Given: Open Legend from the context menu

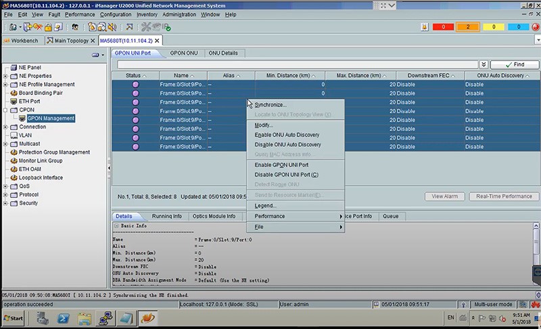Looking at the screenshot, I should [x=296, y=205].
